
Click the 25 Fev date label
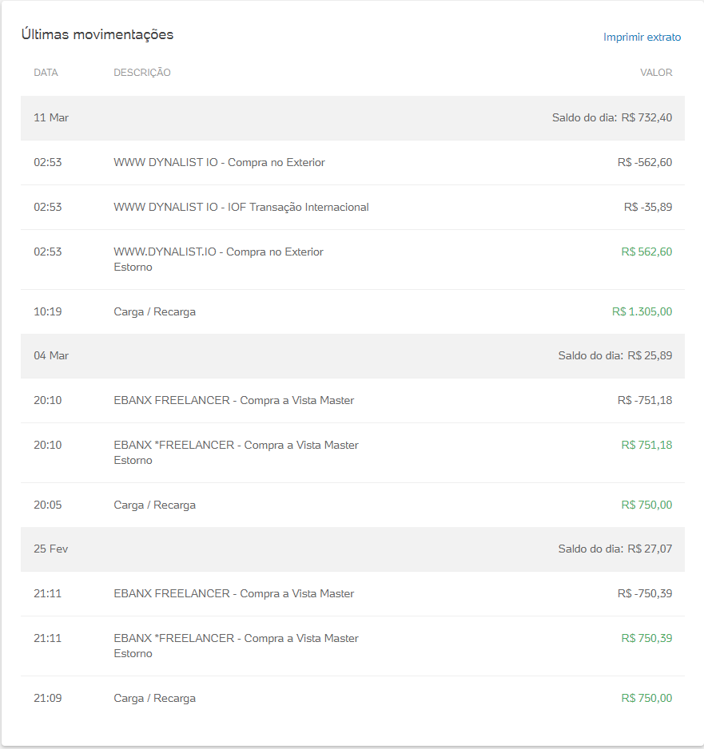pyautogui.click(x=51, y=549)
